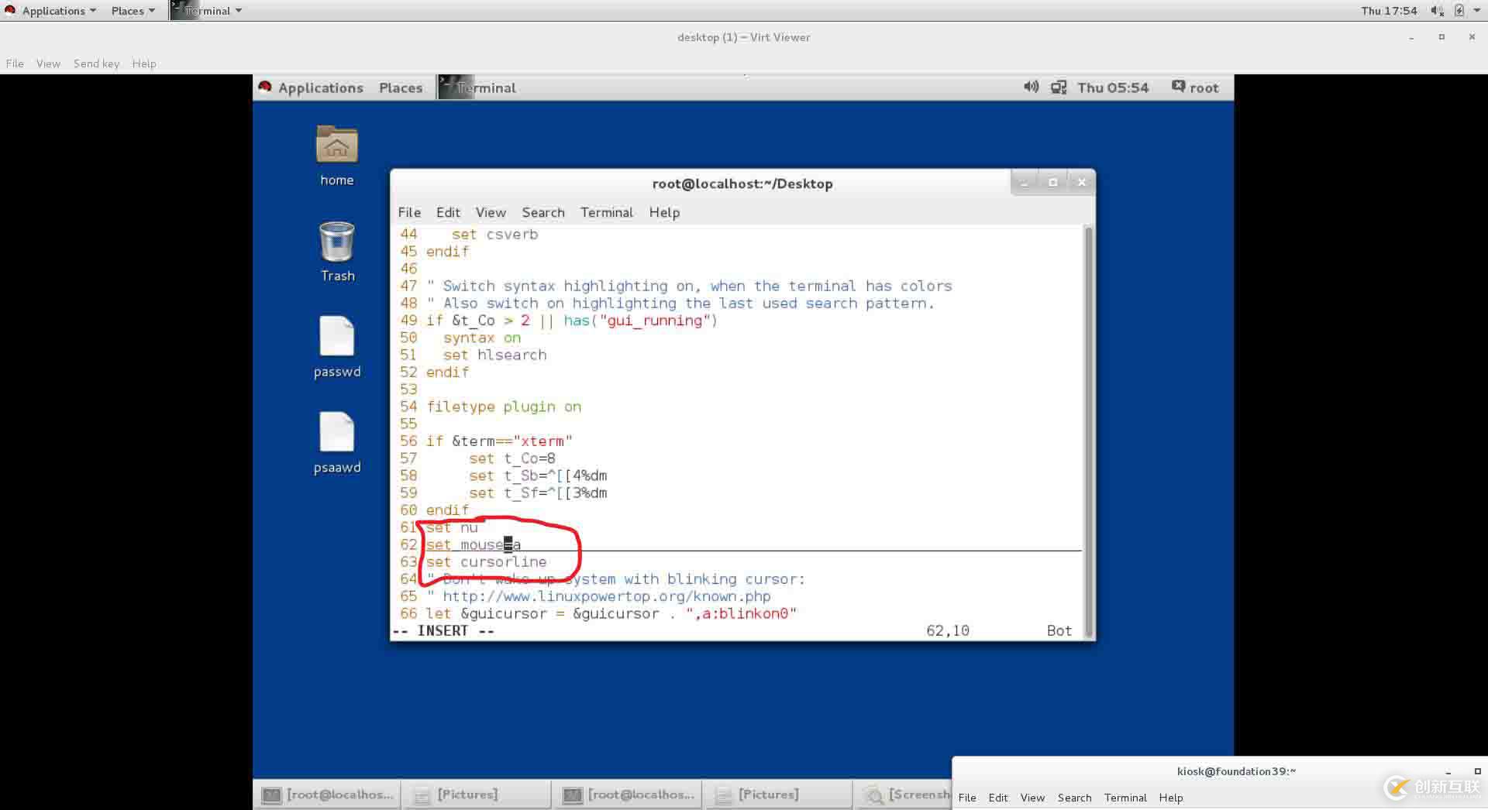Switch to Screenshot taskbar window
The image size is (1488, 810).
click(x=907, y=795)
